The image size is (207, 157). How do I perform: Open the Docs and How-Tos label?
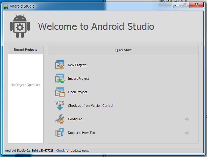(x=81, y=133)
